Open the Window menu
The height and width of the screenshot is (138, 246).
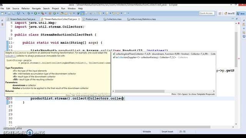71,8
